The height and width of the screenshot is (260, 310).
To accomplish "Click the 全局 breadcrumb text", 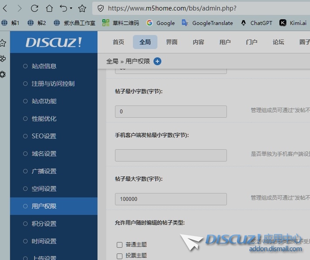I will pos(112,61).
